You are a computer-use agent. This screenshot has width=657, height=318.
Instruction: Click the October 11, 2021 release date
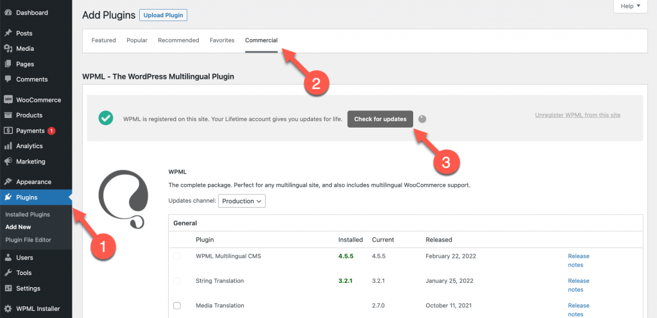click(x=448, y=305)
